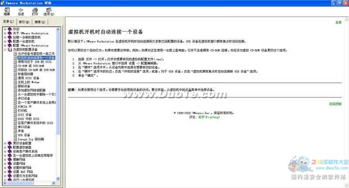Open the 在客户操作系统中的 SCSI topic
The height and width of the screenshot is (188, 349).
[x=35, y=123]
